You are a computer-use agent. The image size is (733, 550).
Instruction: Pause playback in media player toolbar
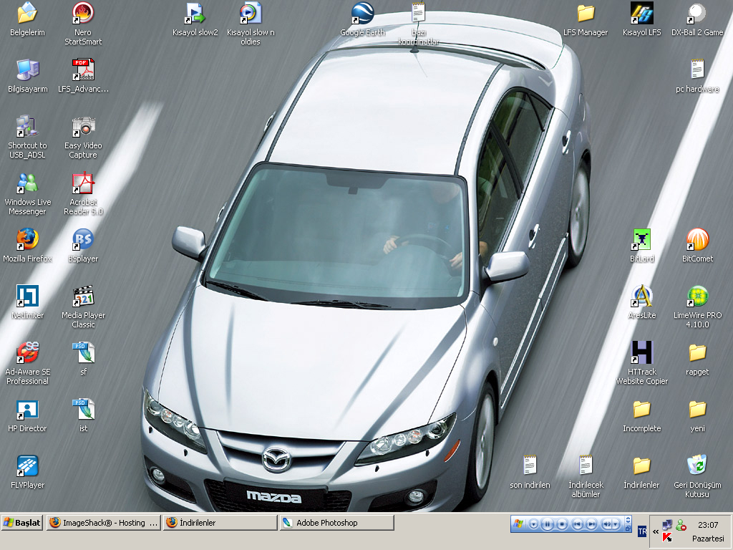click(548, 524)
